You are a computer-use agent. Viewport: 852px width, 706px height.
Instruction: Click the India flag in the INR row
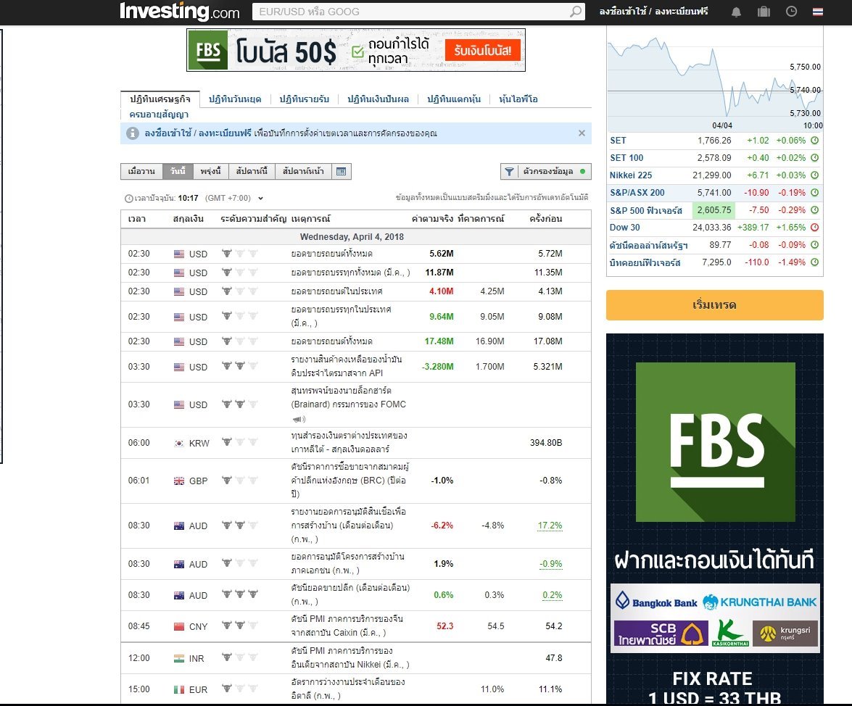pos(179,658)
